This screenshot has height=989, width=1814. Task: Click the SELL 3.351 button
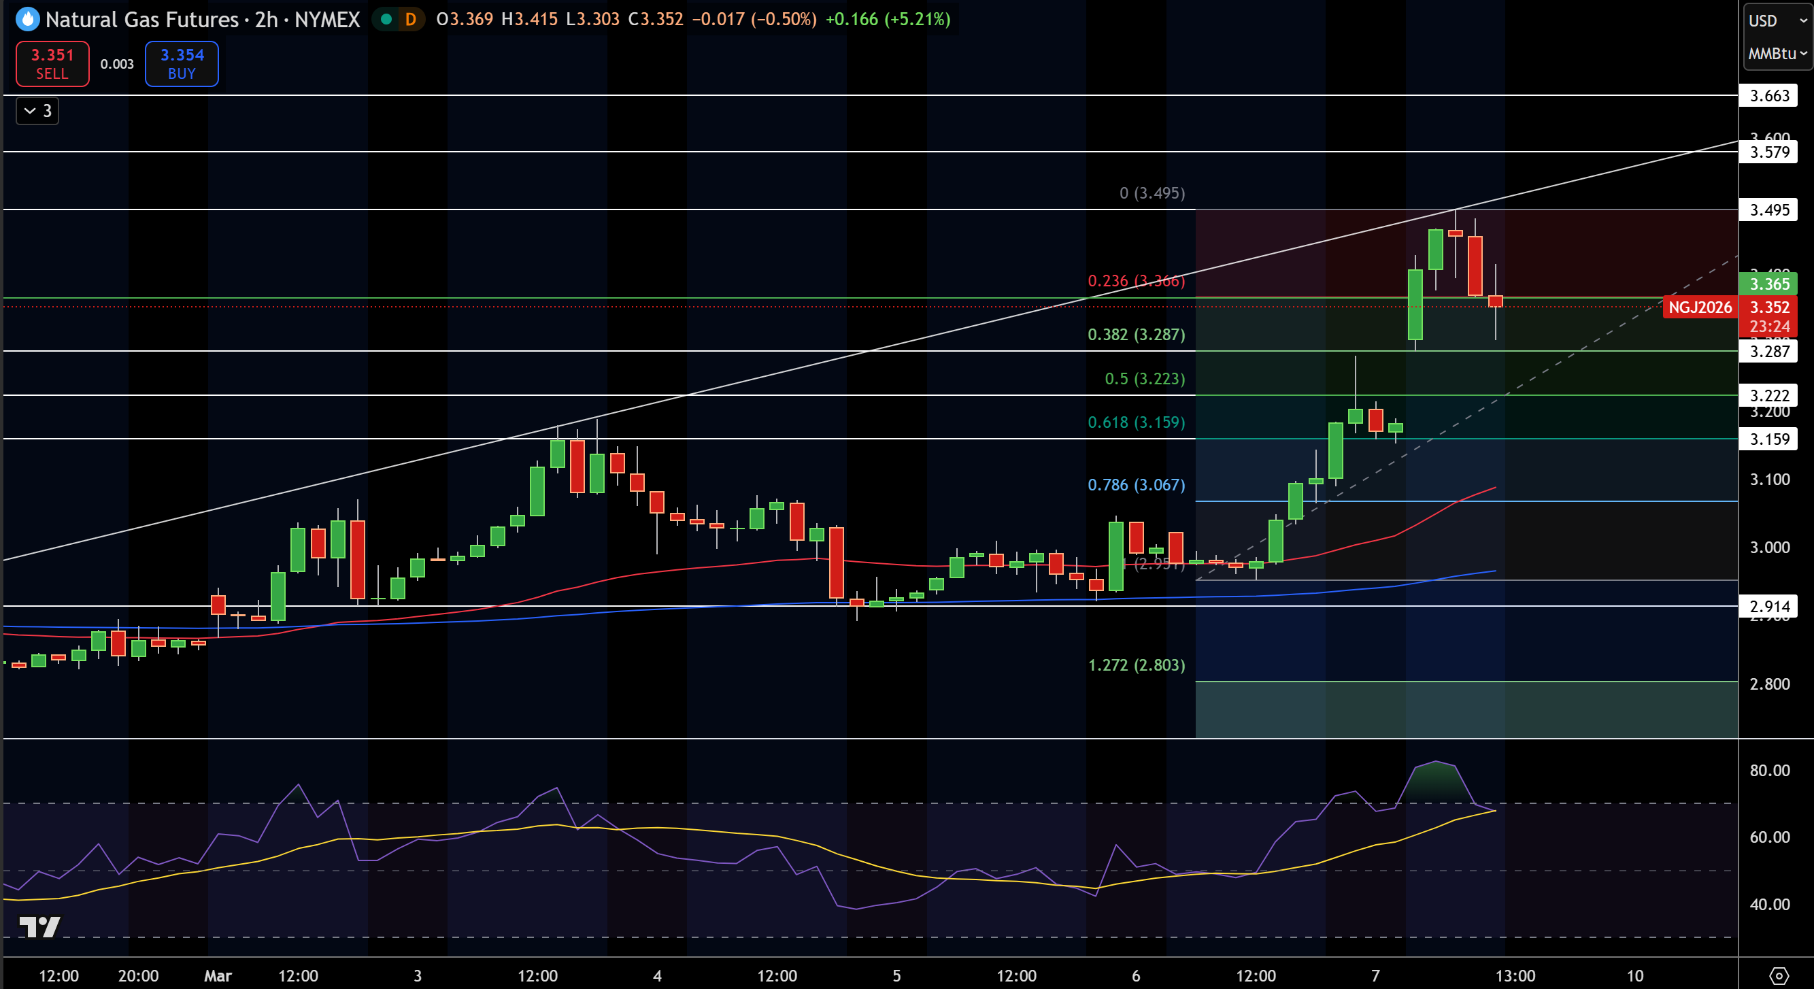tap(53, 64)
